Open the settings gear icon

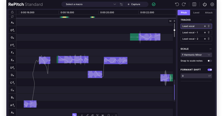[x=212, y=4]
